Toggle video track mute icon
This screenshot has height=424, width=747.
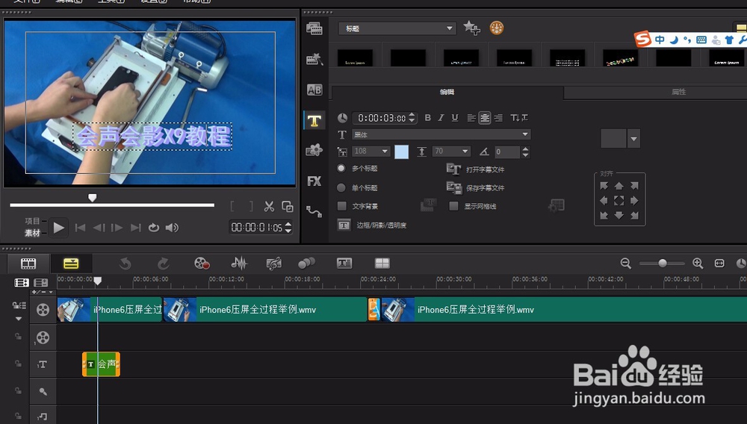tap(43, 311)
